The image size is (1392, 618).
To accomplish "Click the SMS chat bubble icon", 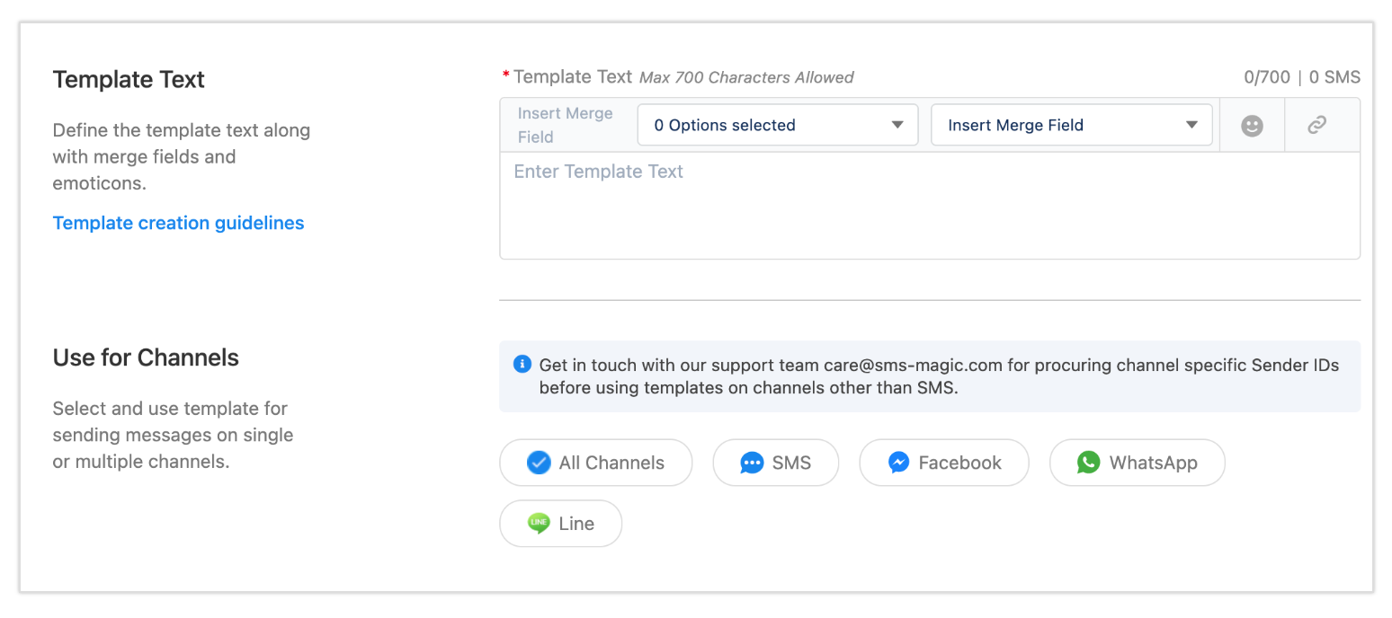I will point(752,463).
